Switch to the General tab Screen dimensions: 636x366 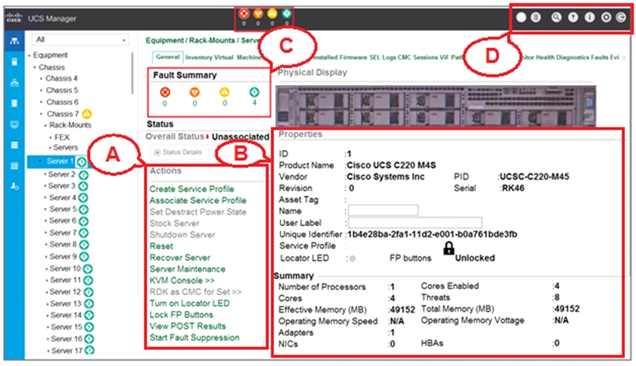(167, 57)
